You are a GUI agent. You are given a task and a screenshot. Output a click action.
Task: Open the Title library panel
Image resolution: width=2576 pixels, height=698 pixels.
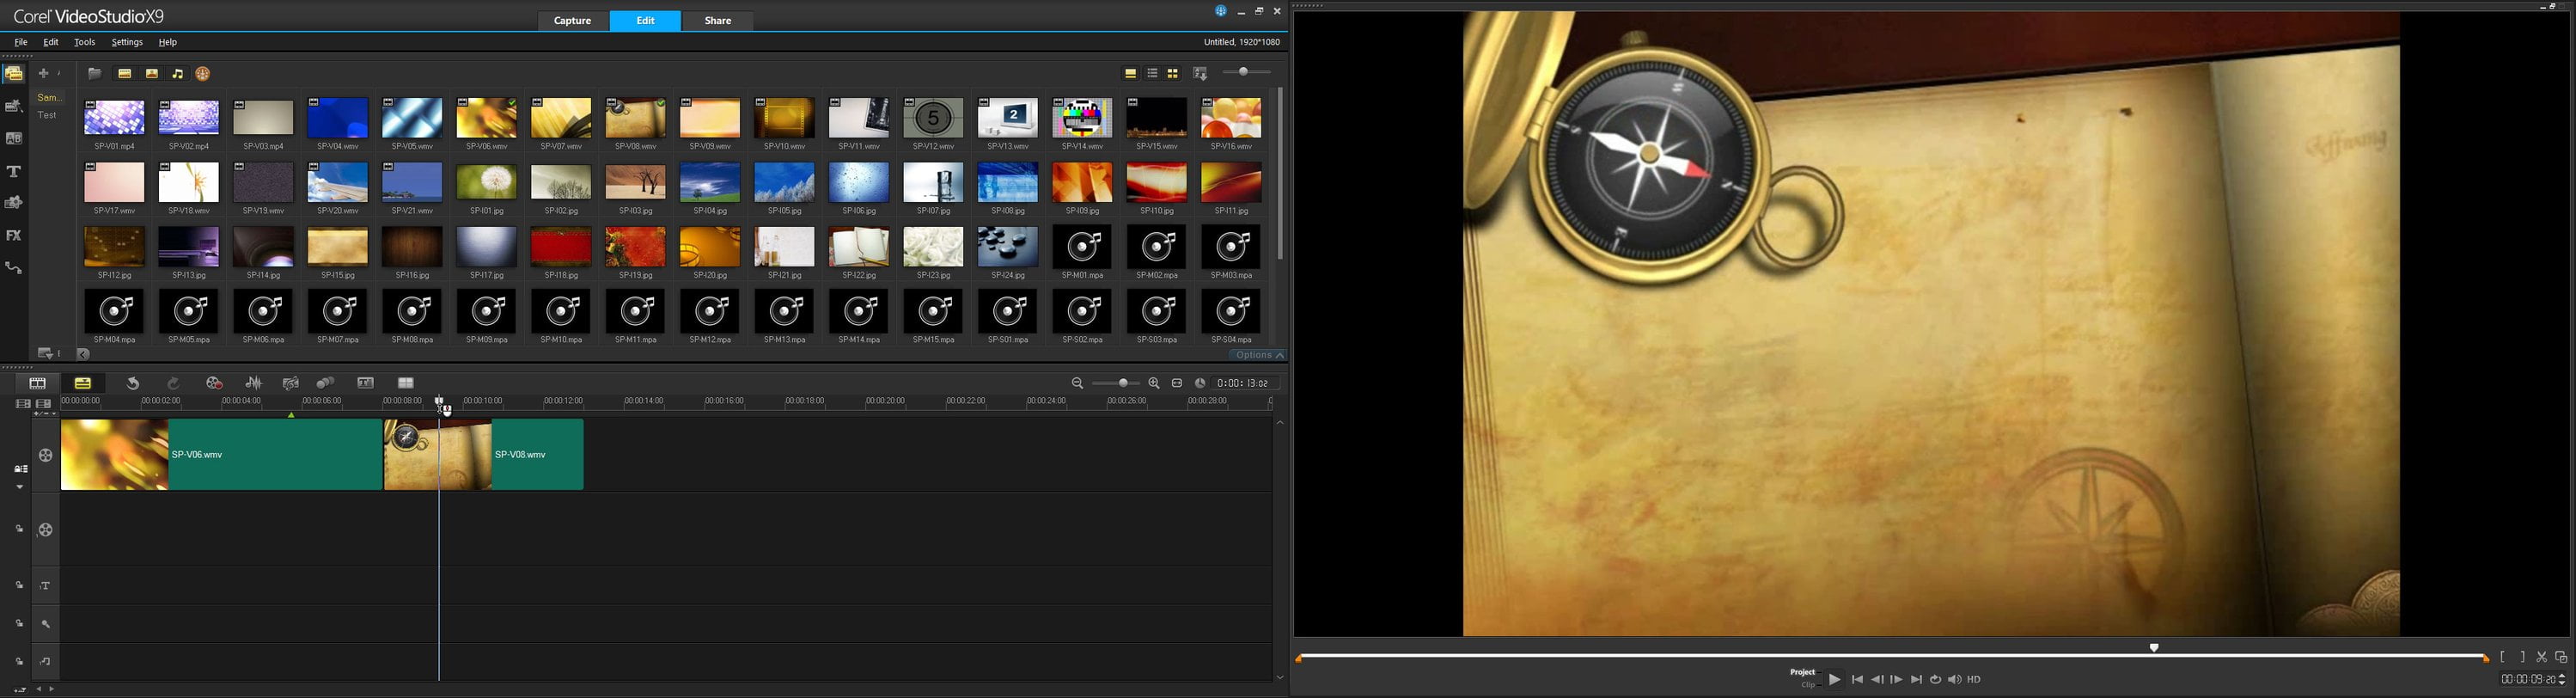pos(14,171)
